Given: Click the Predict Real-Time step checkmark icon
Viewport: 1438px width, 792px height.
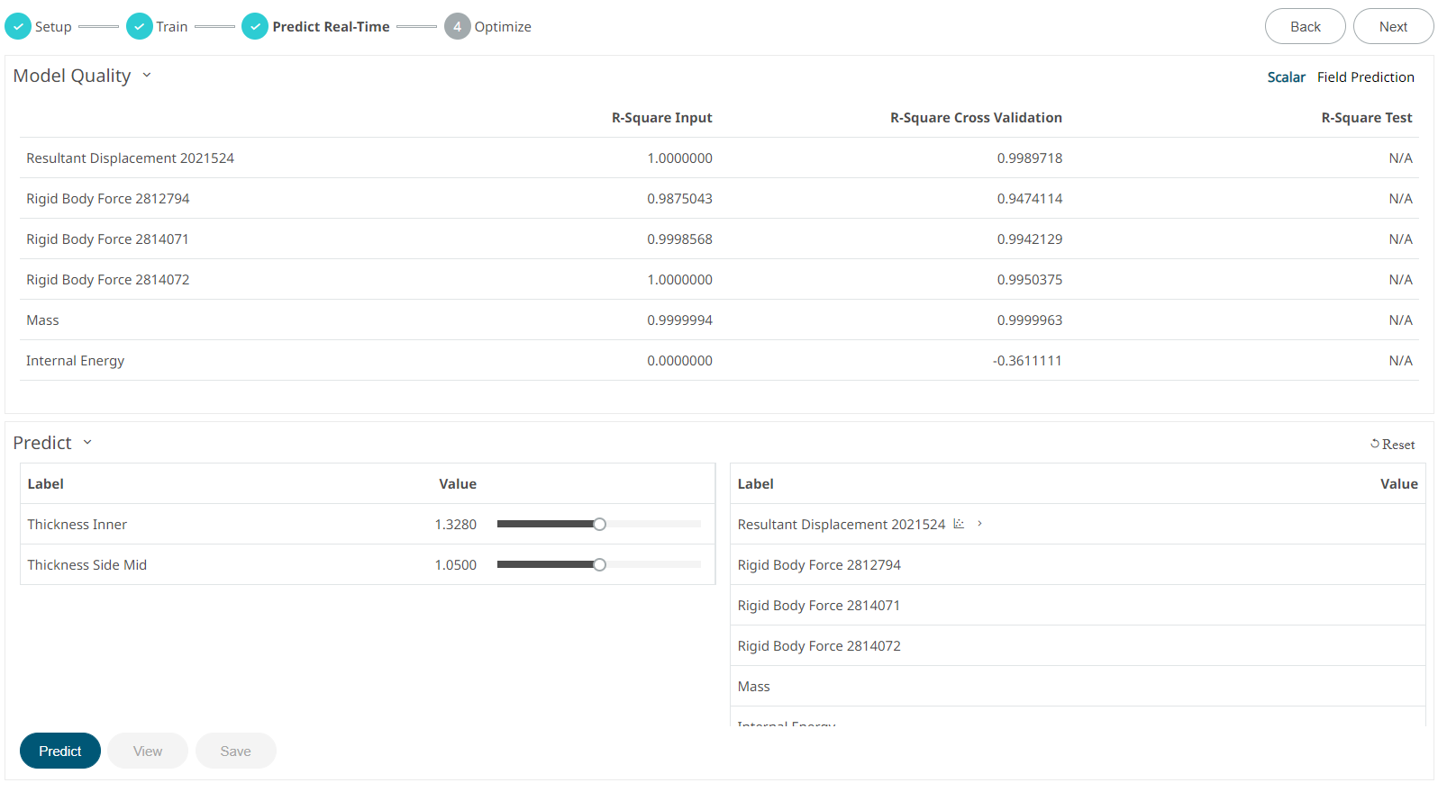Looking at the screenshot, I should [x=255, y=27].
